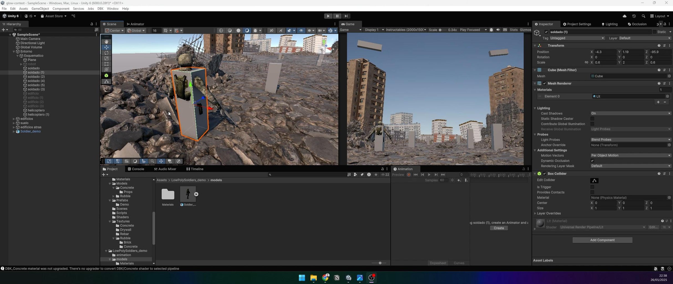Select the Scale tool
Viewport: 673px width, 284px height.
[x=106, y=58]
